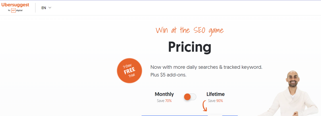Screen dimensions: 321x116
Task: Click the Ubersuggest logo
Action: point(15,5)
